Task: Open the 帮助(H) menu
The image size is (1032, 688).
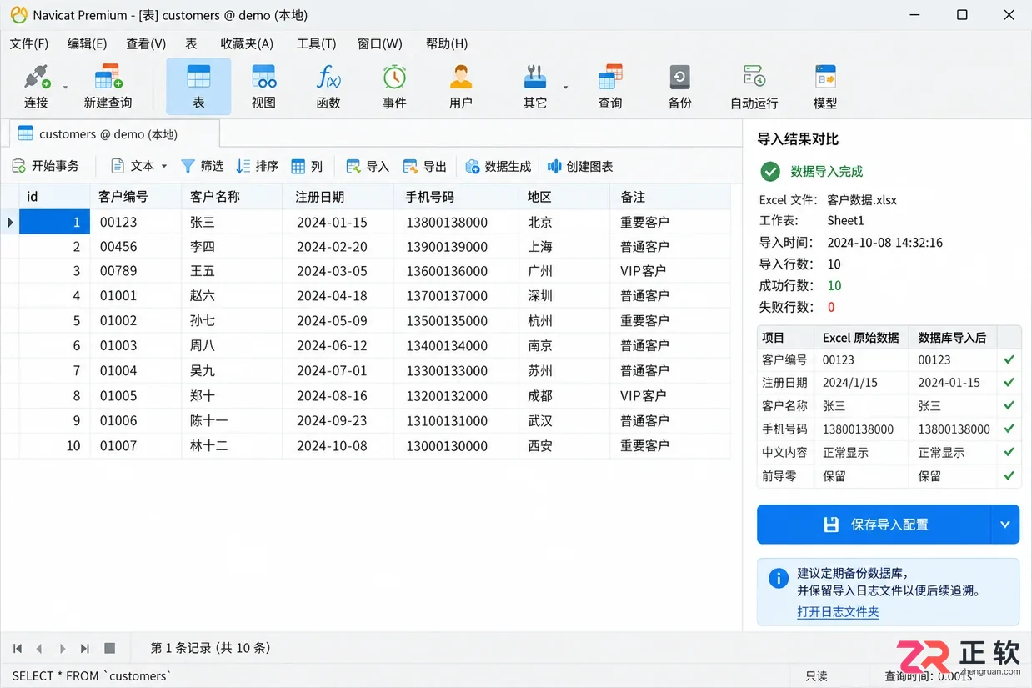Action: click(447, 43)
